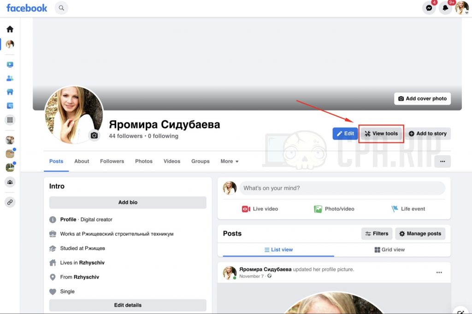Click the 'Single' relationship status text
This screenshot has height=314, width=472.
click(x=67, y=291)
